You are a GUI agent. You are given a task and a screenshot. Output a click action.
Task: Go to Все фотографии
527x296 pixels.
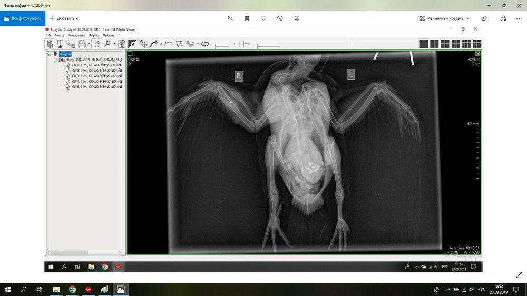23,18
